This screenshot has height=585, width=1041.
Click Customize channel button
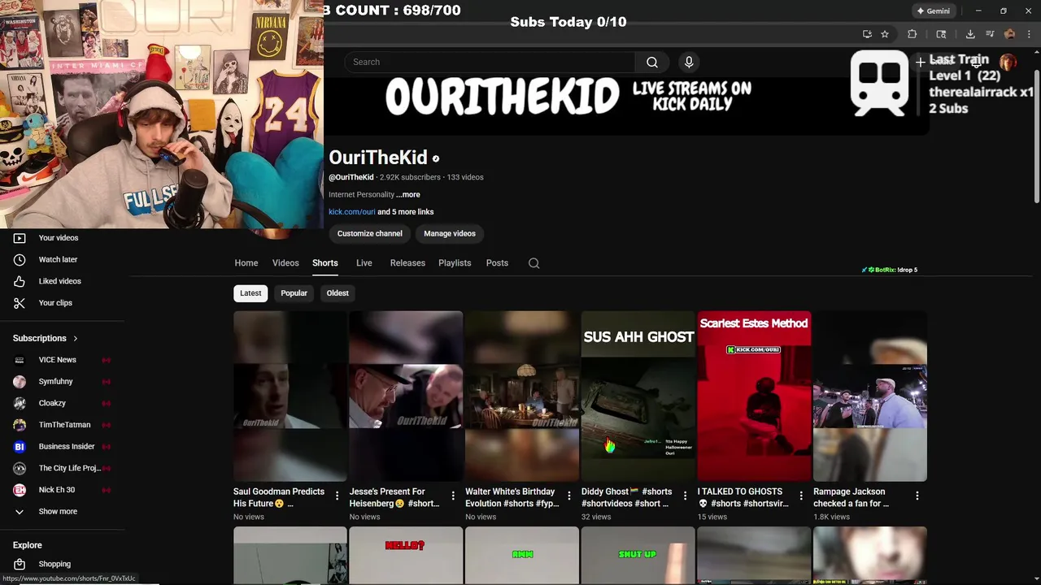370,233
